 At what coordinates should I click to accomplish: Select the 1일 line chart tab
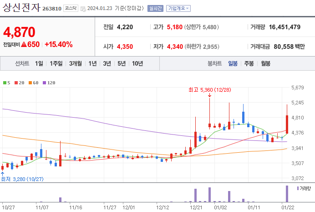point(39,63)
